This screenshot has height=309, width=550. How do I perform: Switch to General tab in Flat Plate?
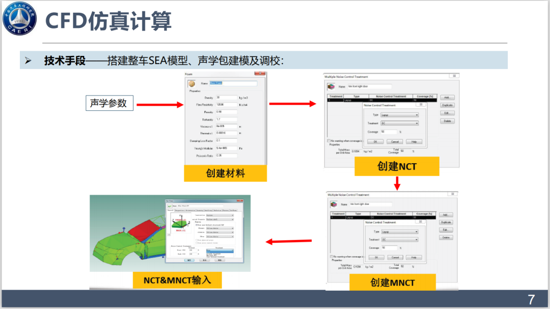(x=170, y=210)
